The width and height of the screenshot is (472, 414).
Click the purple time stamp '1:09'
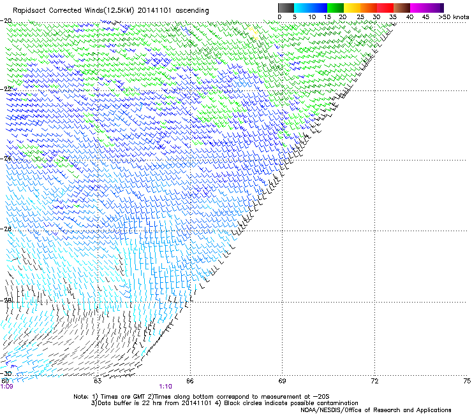click(6, 387)
